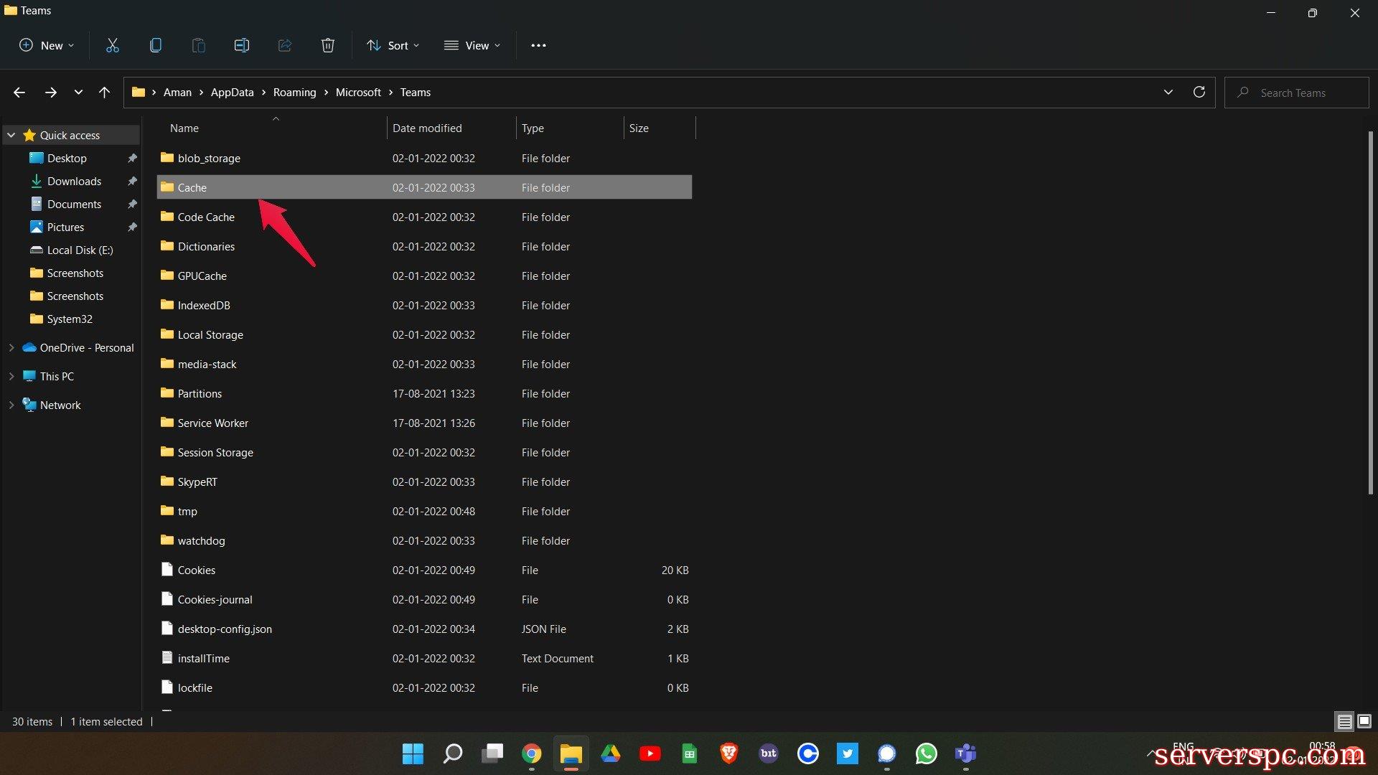Sort by Date modified column header
The image size is (1378, 775).
[427, 128]
